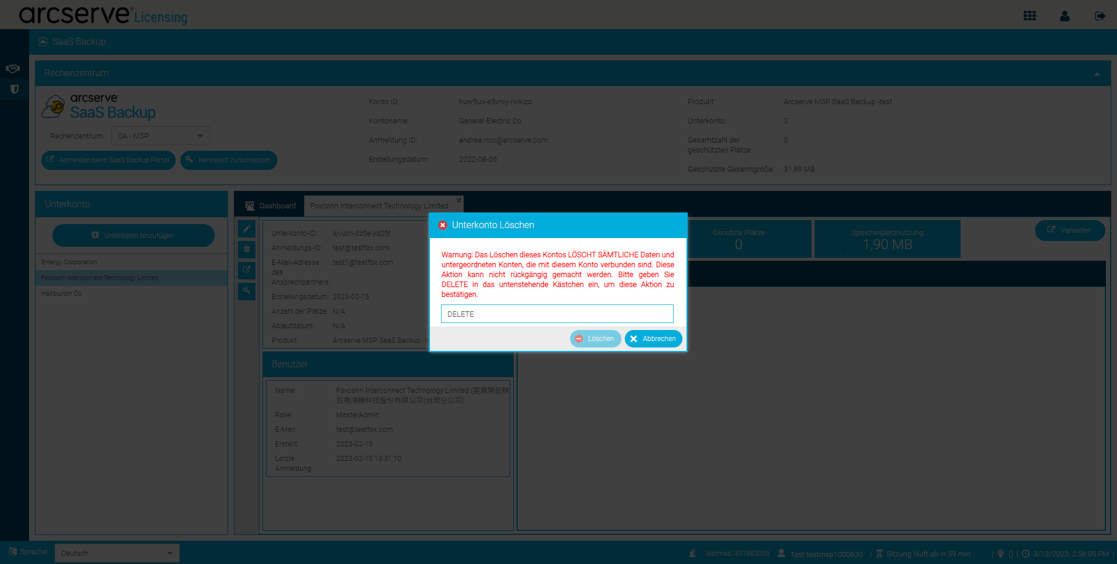The height and width of the screenshot is (564, 1117).
Task: Click the Unterkonto hinzufügen button
Action: (x=133, y=236)
